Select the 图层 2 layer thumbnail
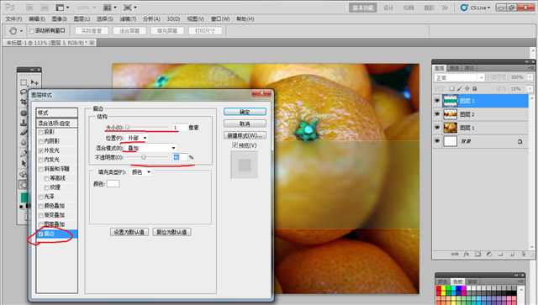 [451, 114]
